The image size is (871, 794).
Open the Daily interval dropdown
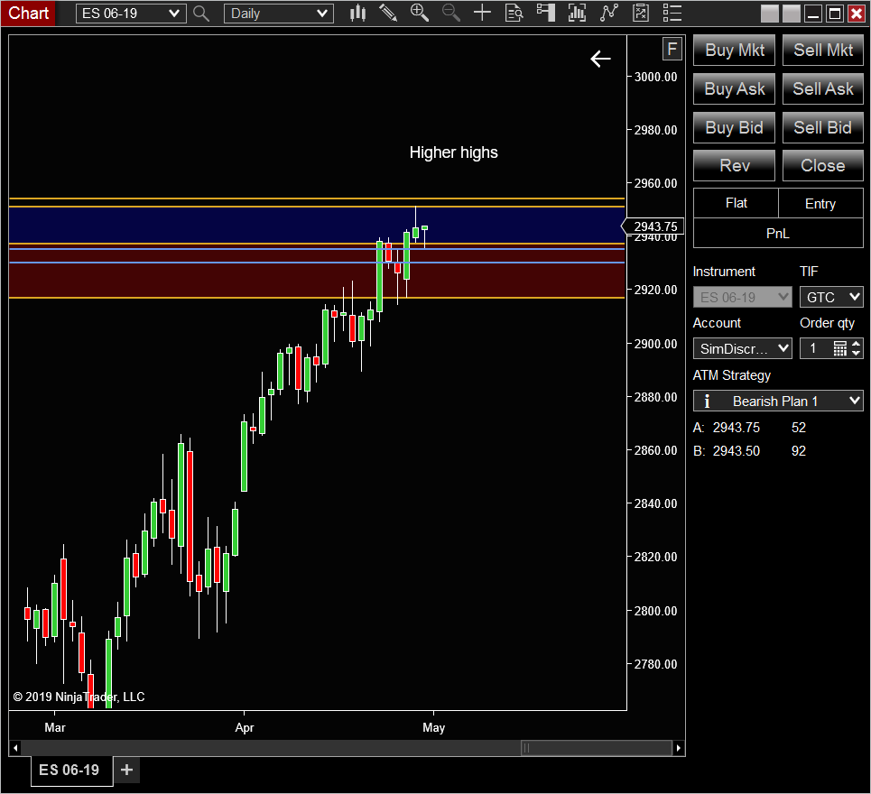click(278, 14)
